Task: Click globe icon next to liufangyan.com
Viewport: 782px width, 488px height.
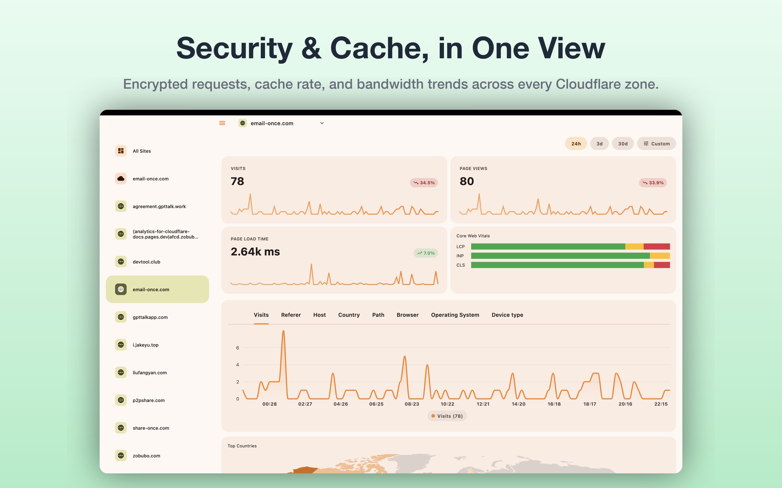Action: [x=121, y=373]
